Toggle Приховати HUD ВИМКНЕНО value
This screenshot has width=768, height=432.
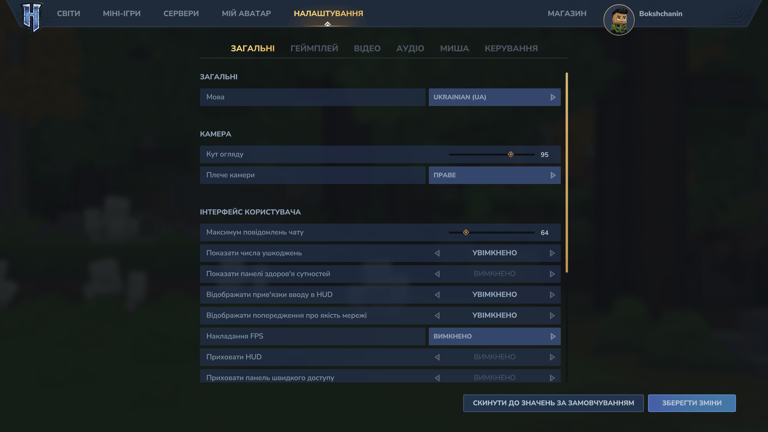point(494,357)
